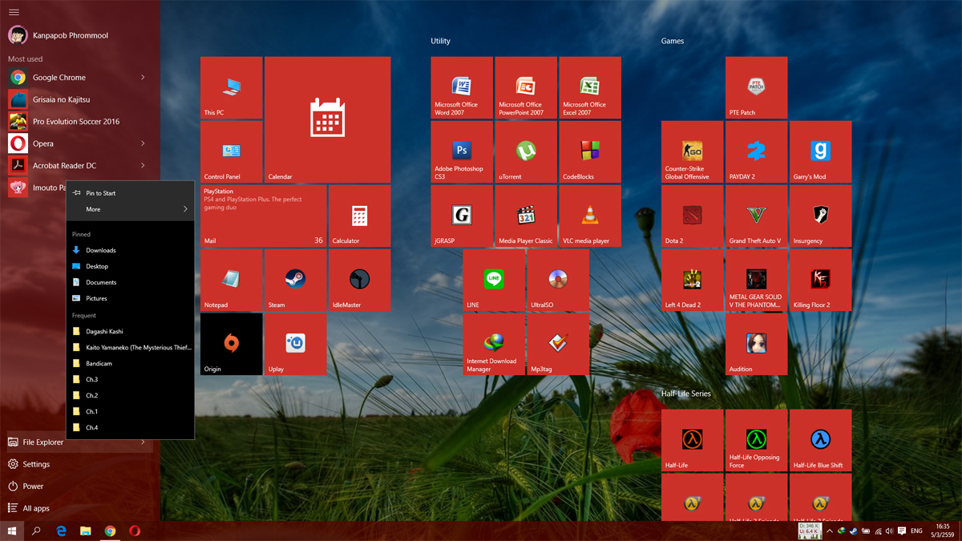Screen dimensions: 962x541
Task: Open the Calendar live tile
Action: pos(327,119)
